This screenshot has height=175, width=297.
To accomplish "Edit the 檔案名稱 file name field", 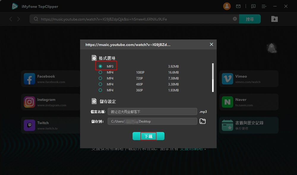I will click(x=152, y=111).
